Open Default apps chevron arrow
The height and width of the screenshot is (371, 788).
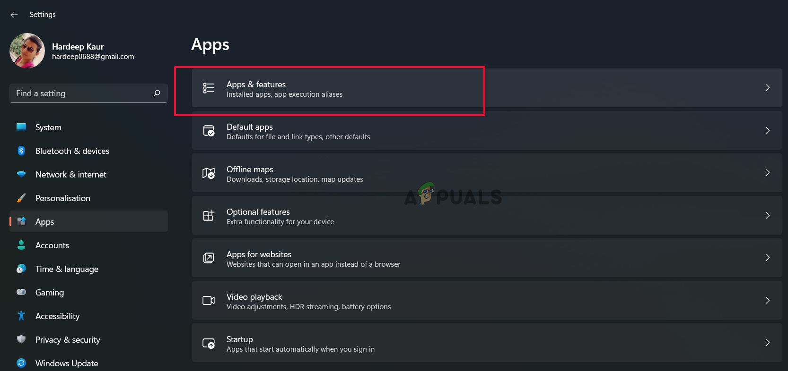point(767,130)
